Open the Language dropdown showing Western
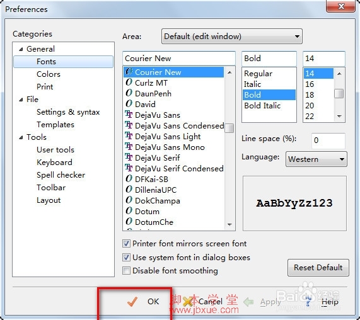The image size is (360, 320). click(316, 159)
